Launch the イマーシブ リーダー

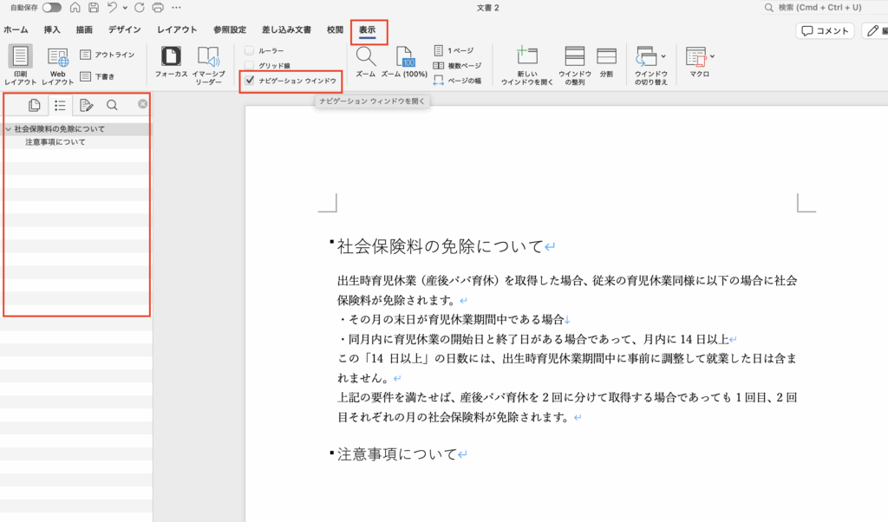208,56
